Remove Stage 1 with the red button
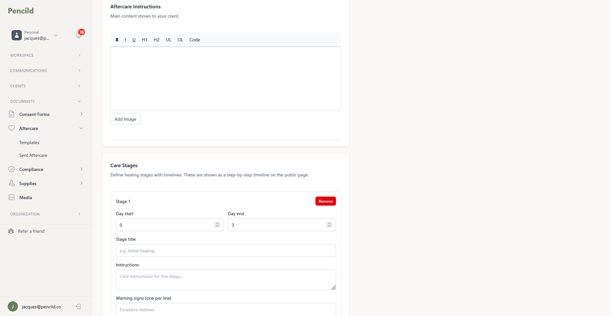The width and height of the screenshot is (611, 316). pyautogui.click(x=325, y=201)
